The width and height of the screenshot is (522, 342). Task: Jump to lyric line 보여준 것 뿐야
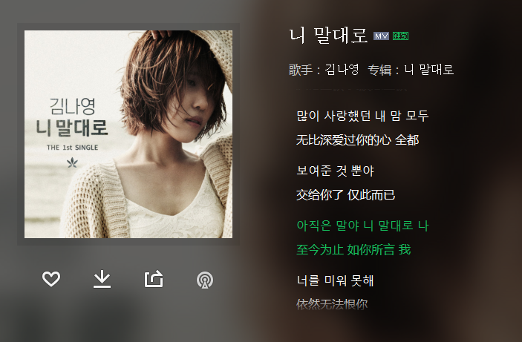tap(335, 171)
